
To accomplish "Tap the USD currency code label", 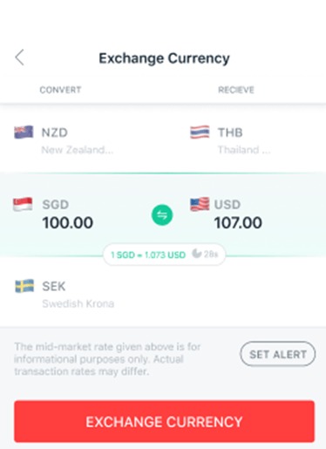I will pyautogui.click(x=228, y=205).
